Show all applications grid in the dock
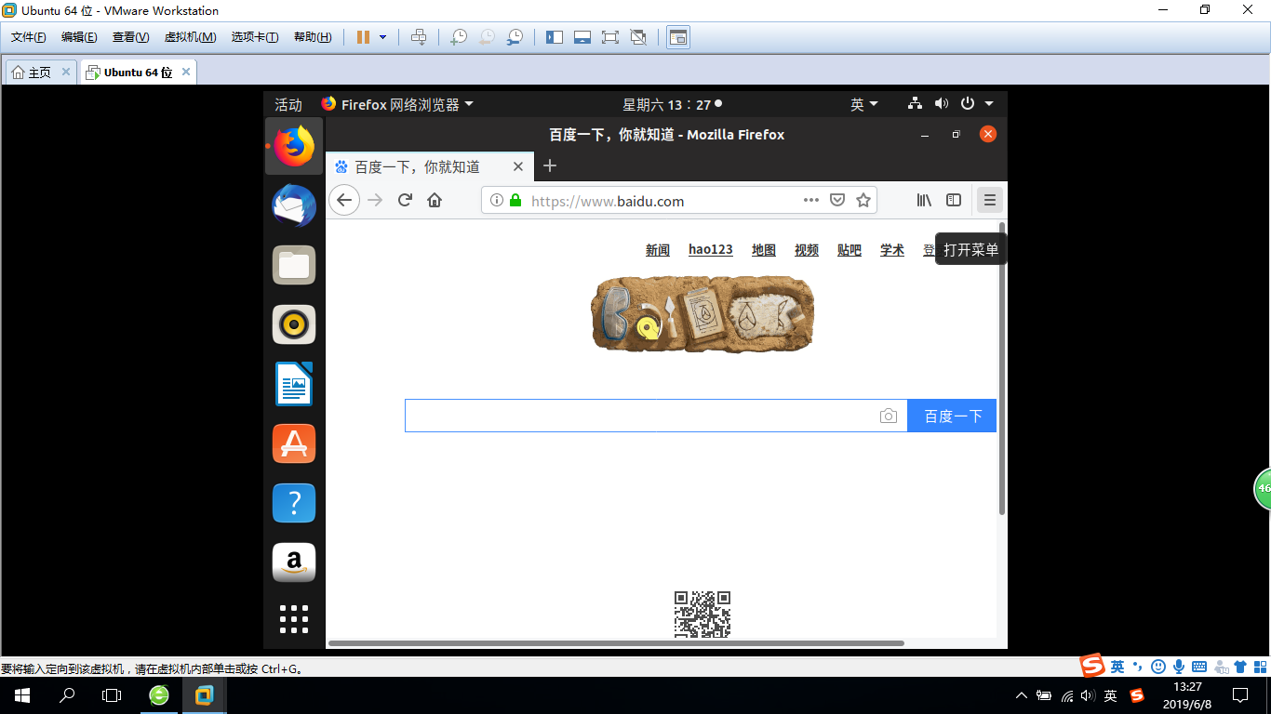This screenshot has width=1271, height=714. (x=294, y=619)
